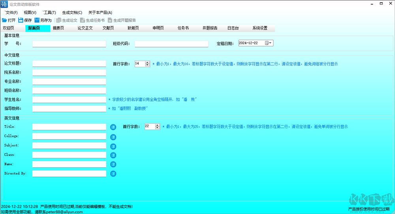Viewport: 395px width, 214px height.
Task: Open the 生成文档(C) menu
Action: (72, 13)
